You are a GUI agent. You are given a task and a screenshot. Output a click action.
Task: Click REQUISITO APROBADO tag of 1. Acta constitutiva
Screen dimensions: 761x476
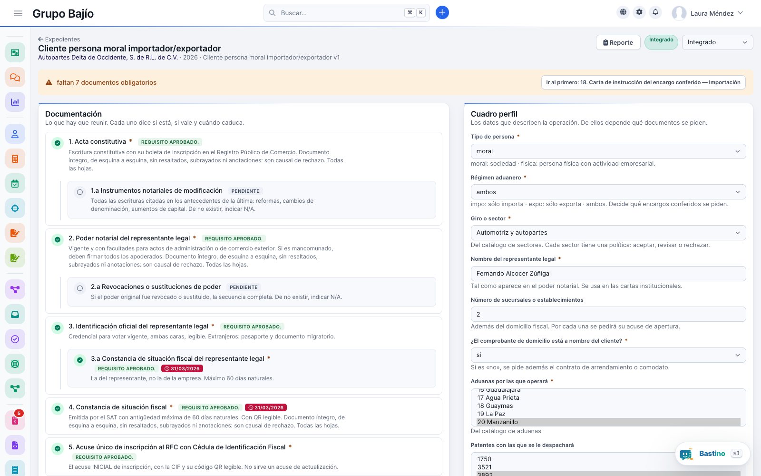[170, 142]
